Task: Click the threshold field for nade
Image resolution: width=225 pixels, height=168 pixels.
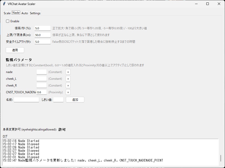Action: (42, 72)
